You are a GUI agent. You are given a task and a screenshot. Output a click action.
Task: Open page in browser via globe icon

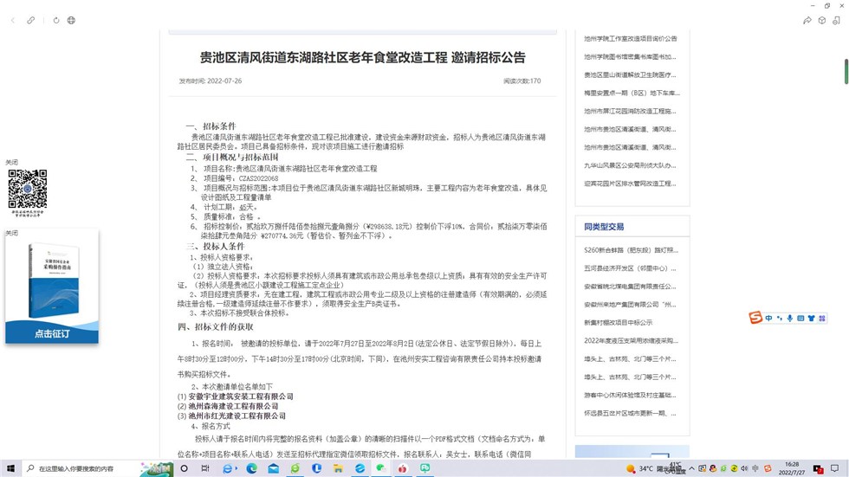(71, 20)
